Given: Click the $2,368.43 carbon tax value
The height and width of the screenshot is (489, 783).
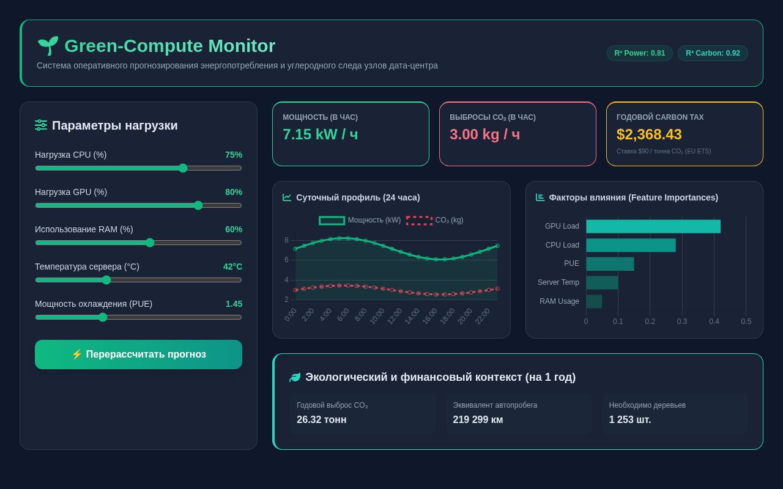Looking at the screenshot, I should 649,134.
